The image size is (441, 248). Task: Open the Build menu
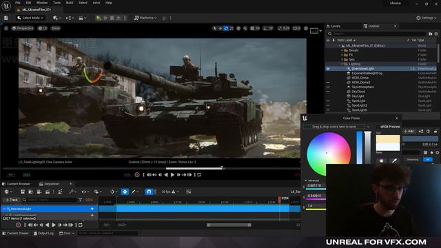pyautogui.click(x=70, y=3)
